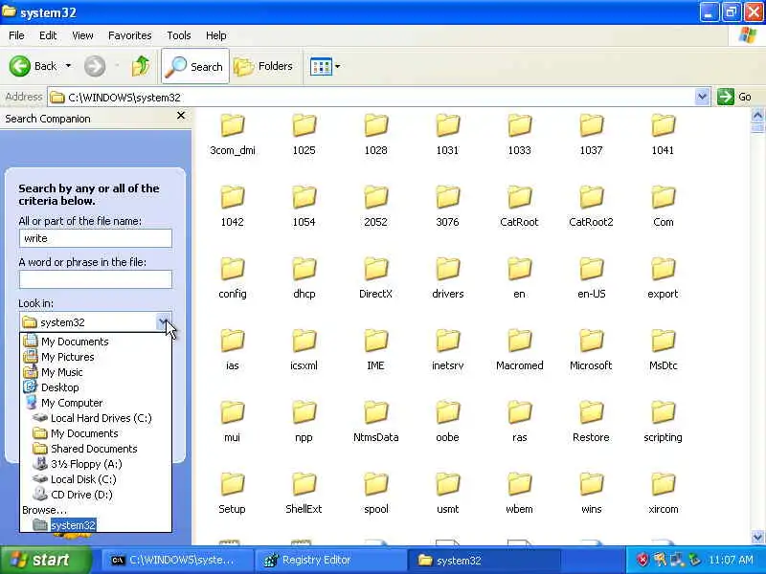Click the file name field containing 'write'
Image resolution: width=766 pixels, height=574 pixels.
[x=95, y=238]
